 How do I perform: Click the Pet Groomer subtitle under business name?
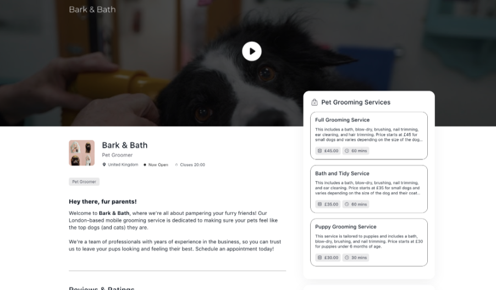coord(117,155)
